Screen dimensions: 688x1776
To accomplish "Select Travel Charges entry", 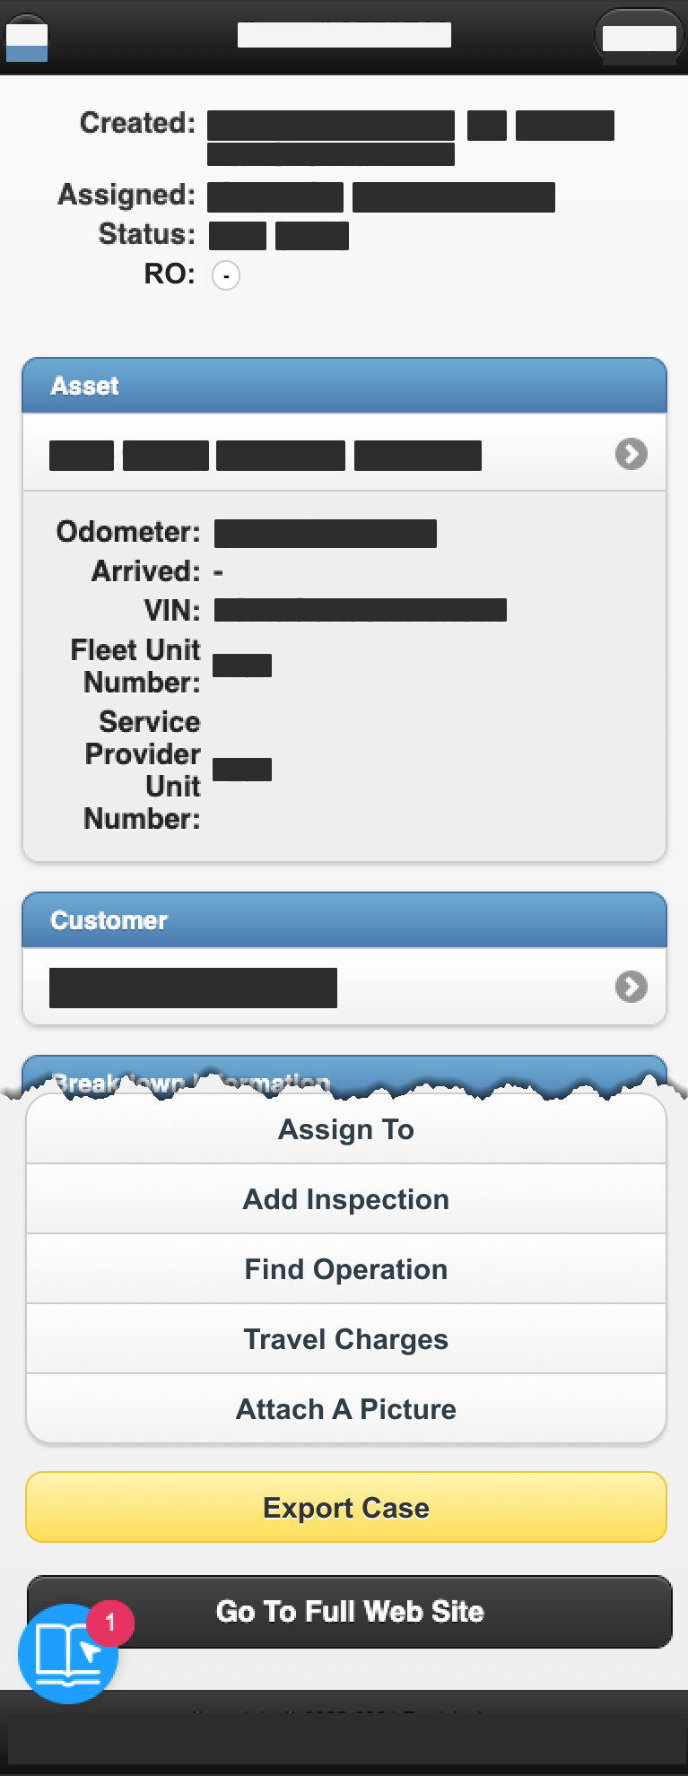I will tap(346, 1339).
